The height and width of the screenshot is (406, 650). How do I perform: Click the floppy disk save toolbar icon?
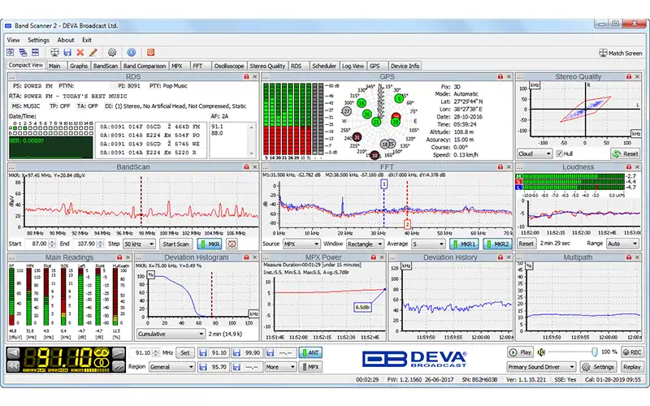67,52
